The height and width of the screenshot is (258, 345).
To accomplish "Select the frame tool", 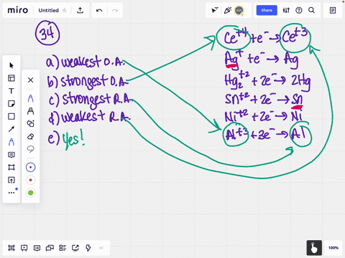I will pos(11,167).
